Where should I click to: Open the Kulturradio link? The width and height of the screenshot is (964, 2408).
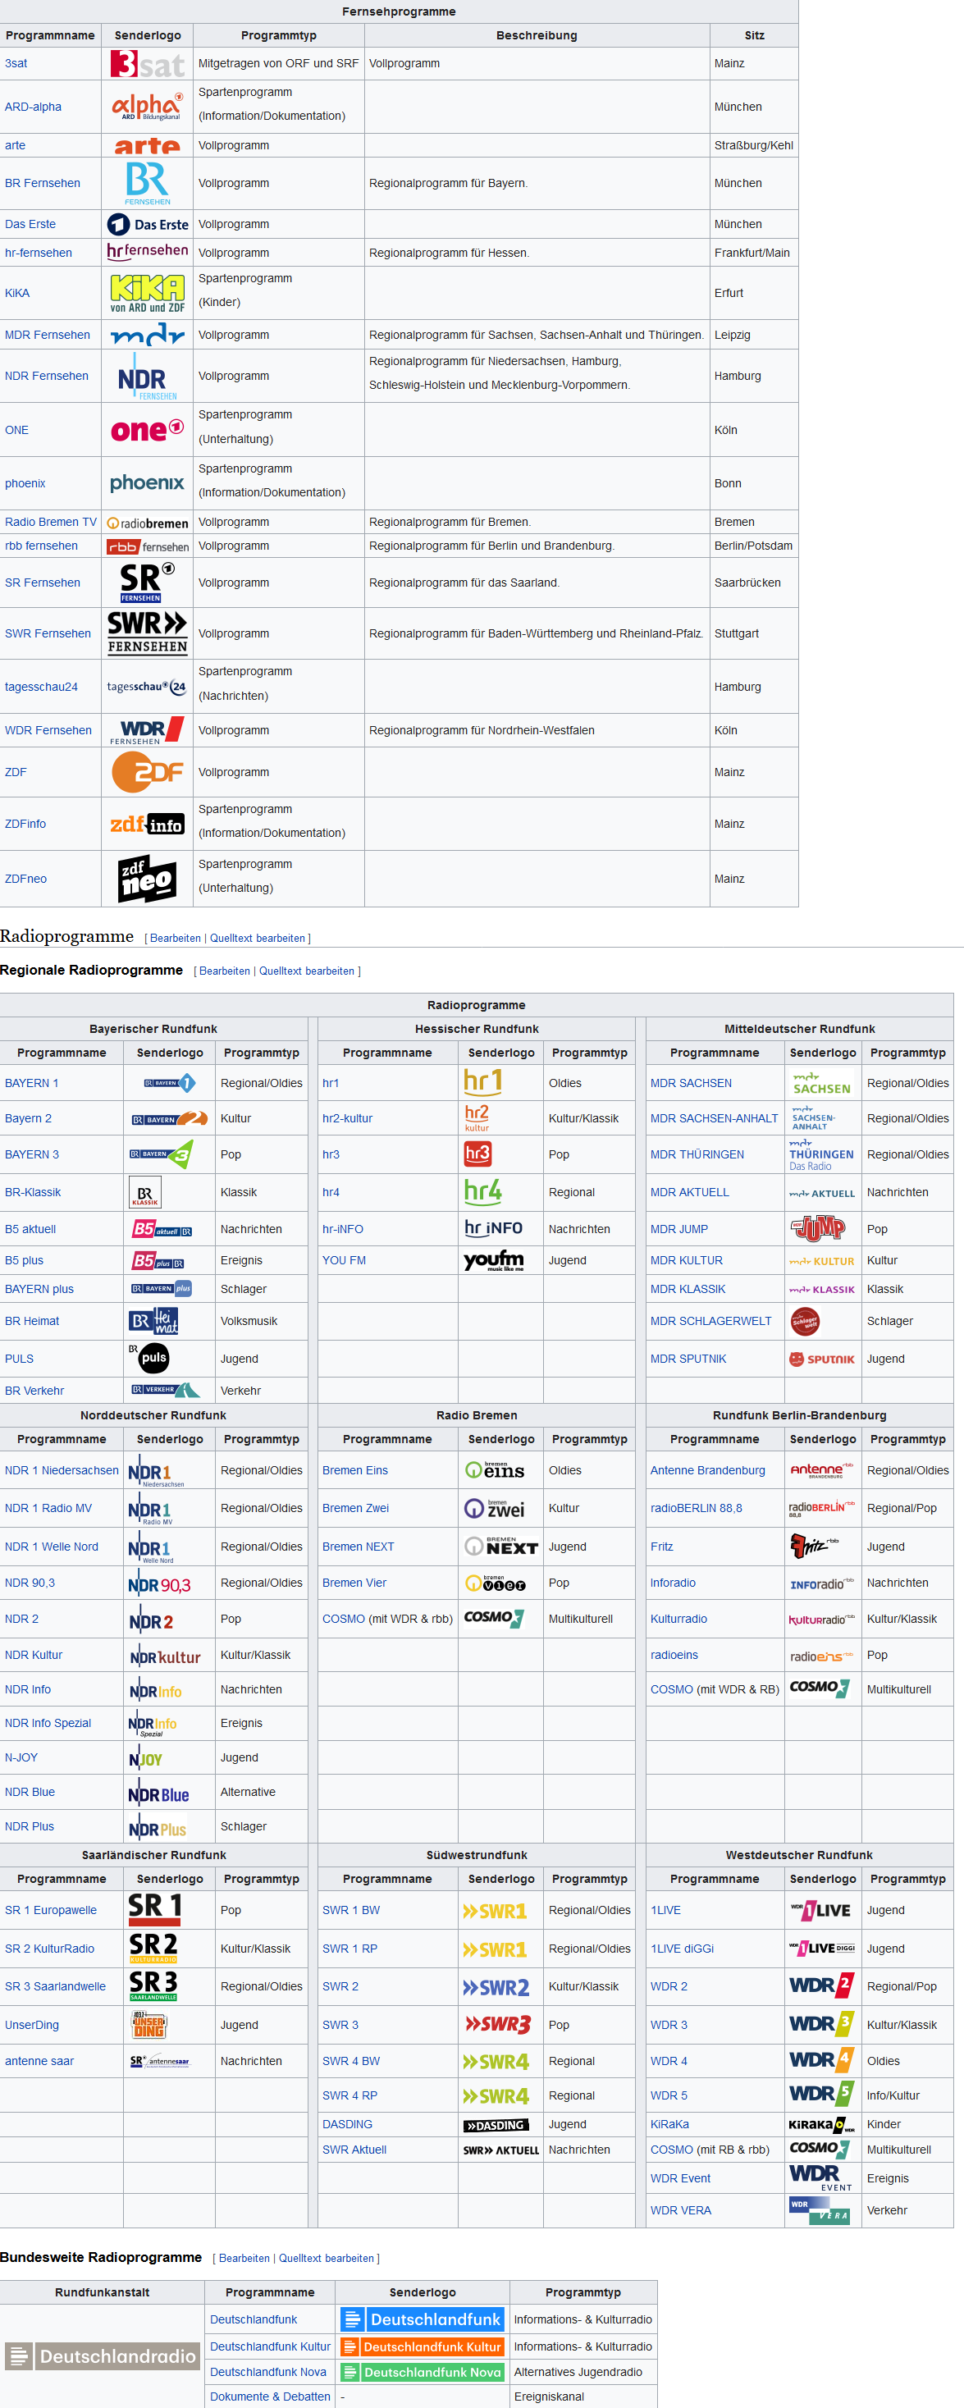point(678,1619)
